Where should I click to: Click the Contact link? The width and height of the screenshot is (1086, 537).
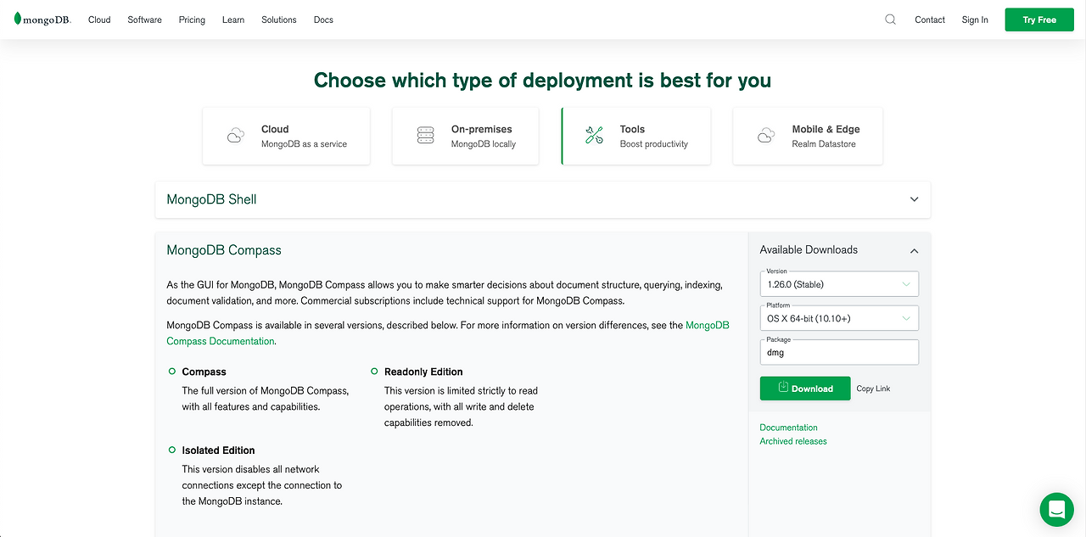pos(930,20)
